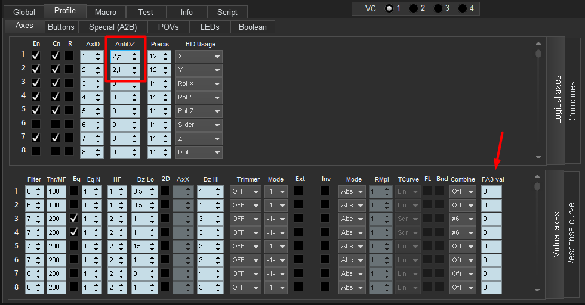The height and width of the screenshot is (305, 585).
Task: Expand the Slider HID Usage dropdown
Action: point(199,125)
